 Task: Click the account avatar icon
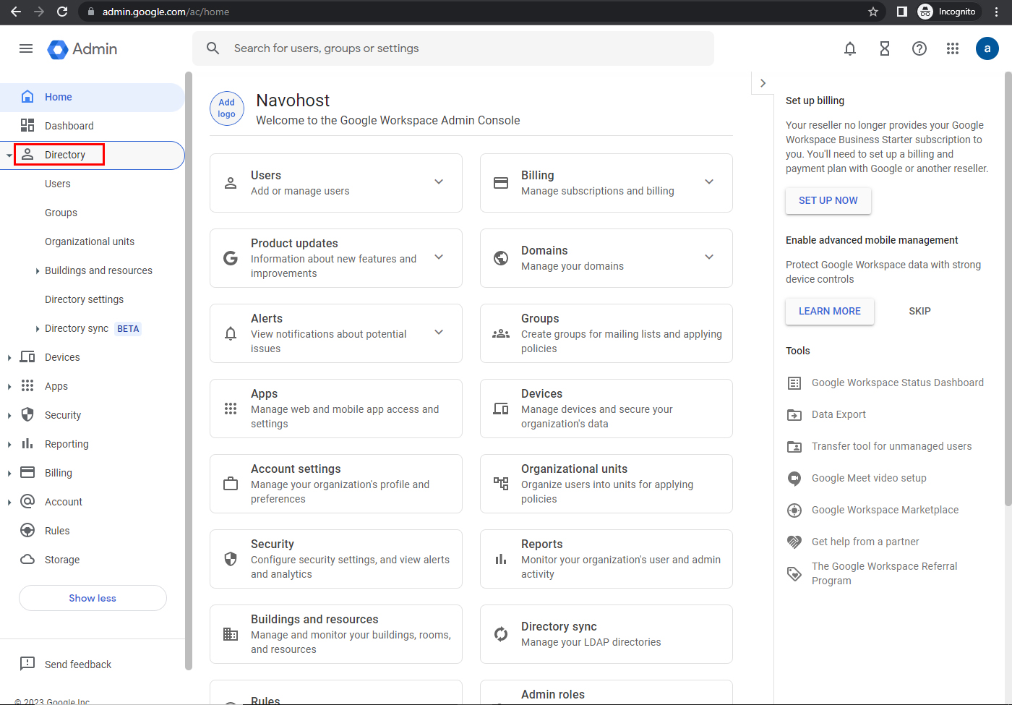point(987,48)
